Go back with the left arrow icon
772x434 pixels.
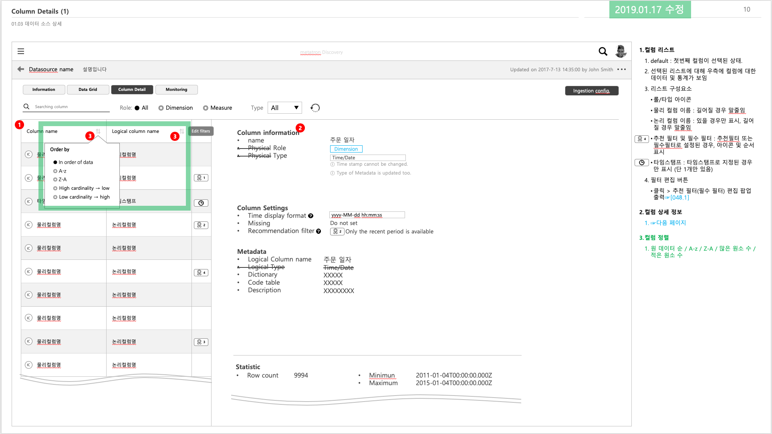tap(21, 69)
